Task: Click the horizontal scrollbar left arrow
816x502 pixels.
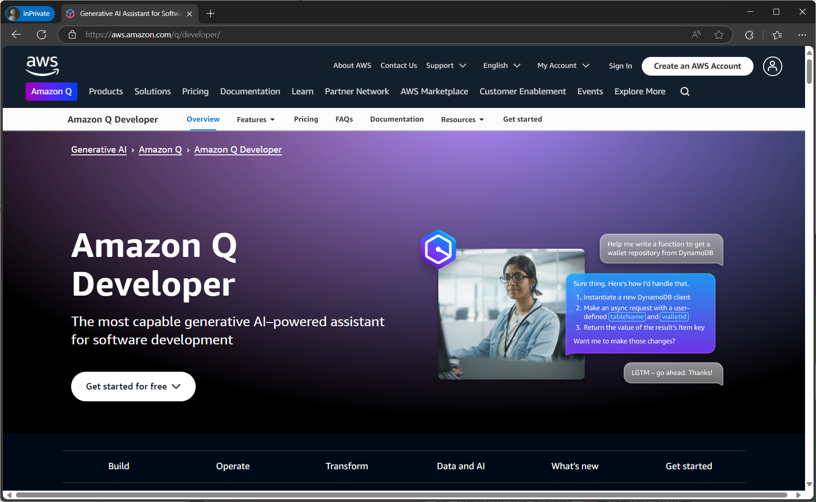Action: click(9, 495)
